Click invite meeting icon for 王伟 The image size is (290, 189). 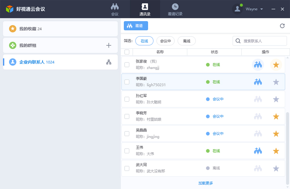tap(258, 151)
